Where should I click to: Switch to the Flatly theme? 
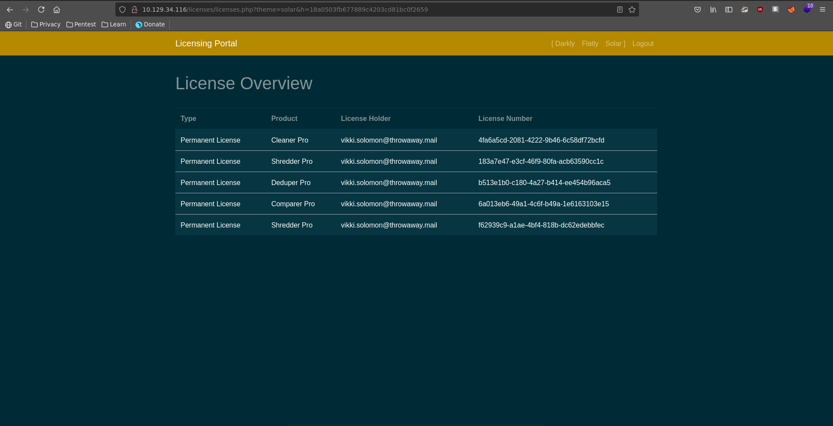[x=590, y=43]
